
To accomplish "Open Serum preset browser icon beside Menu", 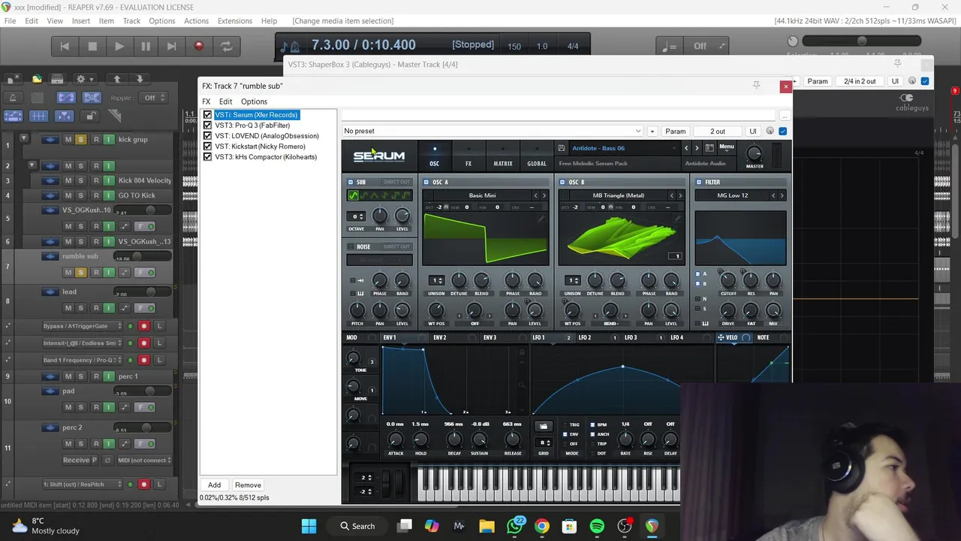I will 709,148.
